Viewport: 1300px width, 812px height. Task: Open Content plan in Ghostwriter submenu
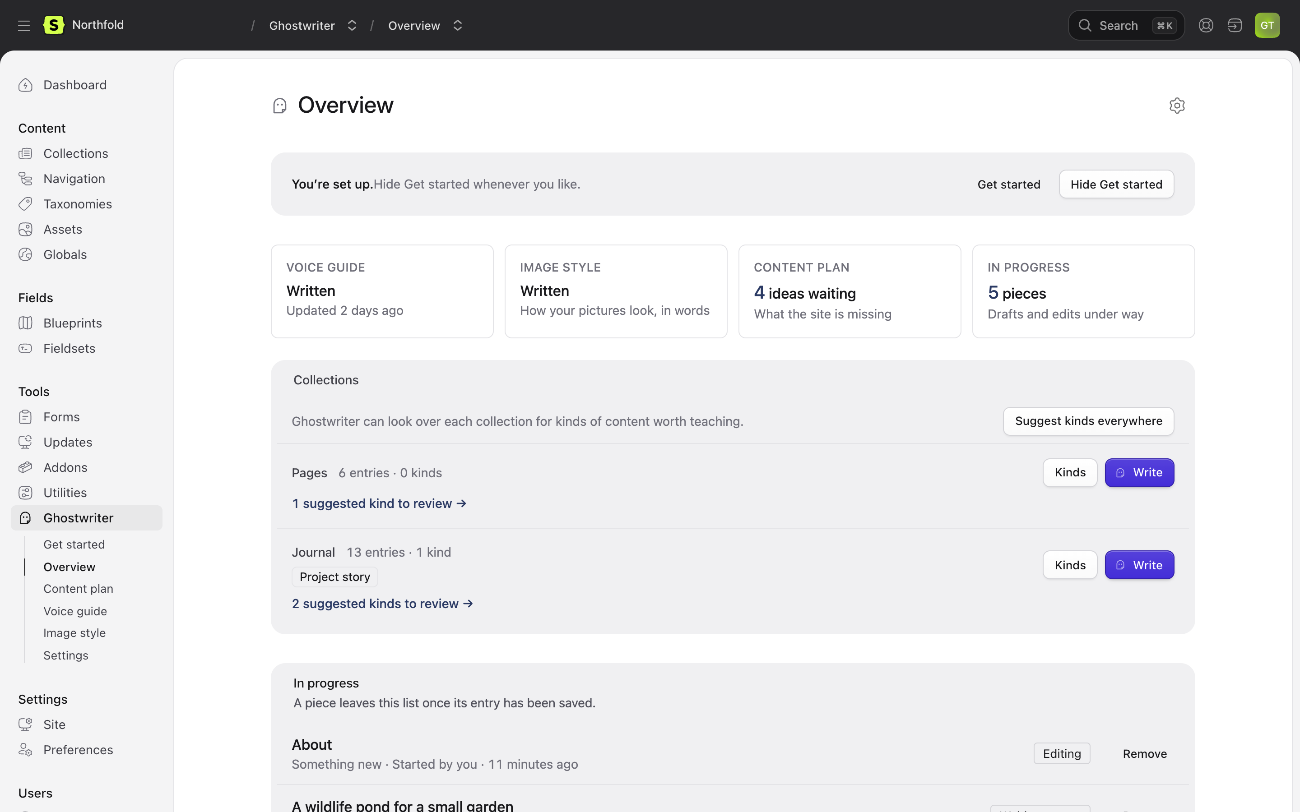(79, 589)
